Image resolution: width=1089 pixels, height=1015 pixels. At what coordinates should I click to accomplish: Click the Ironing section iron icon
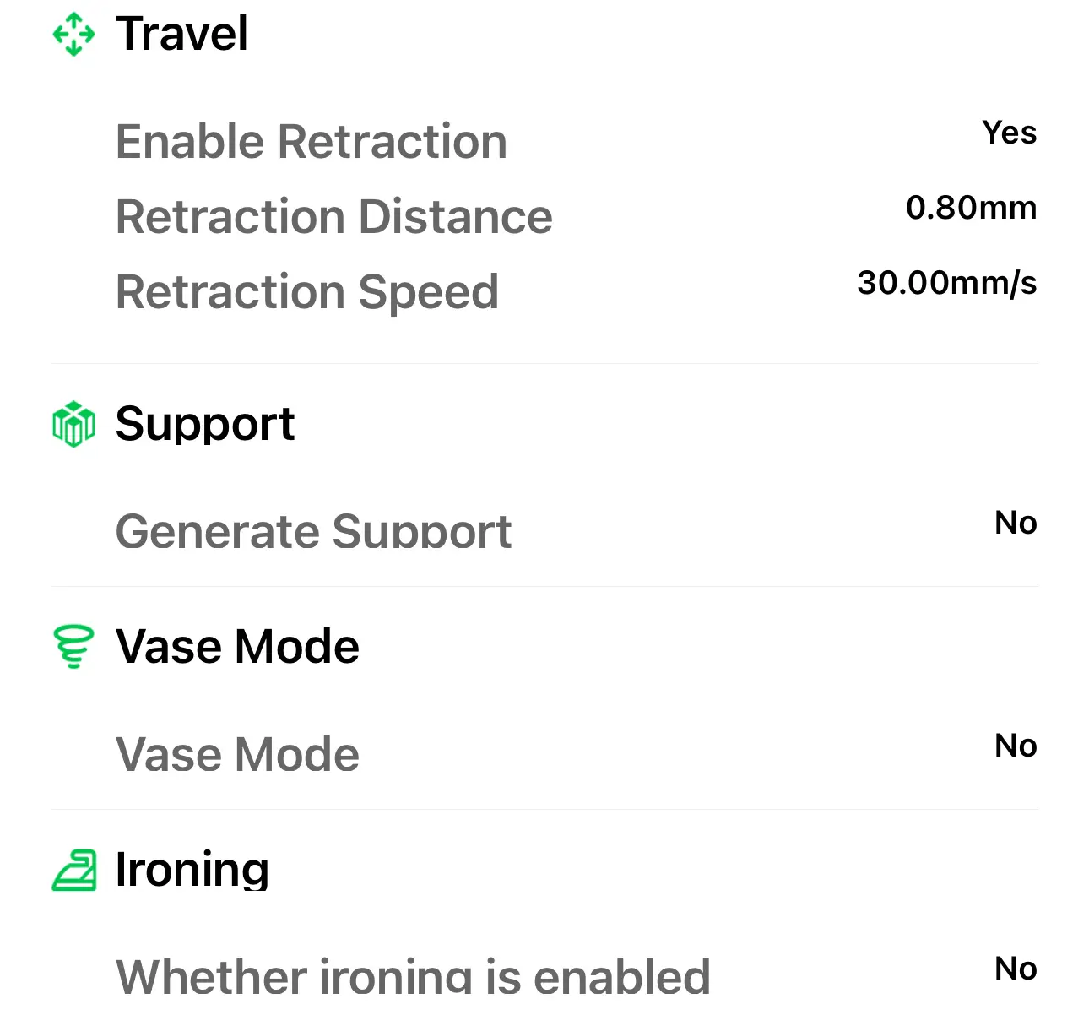[74, 870]
